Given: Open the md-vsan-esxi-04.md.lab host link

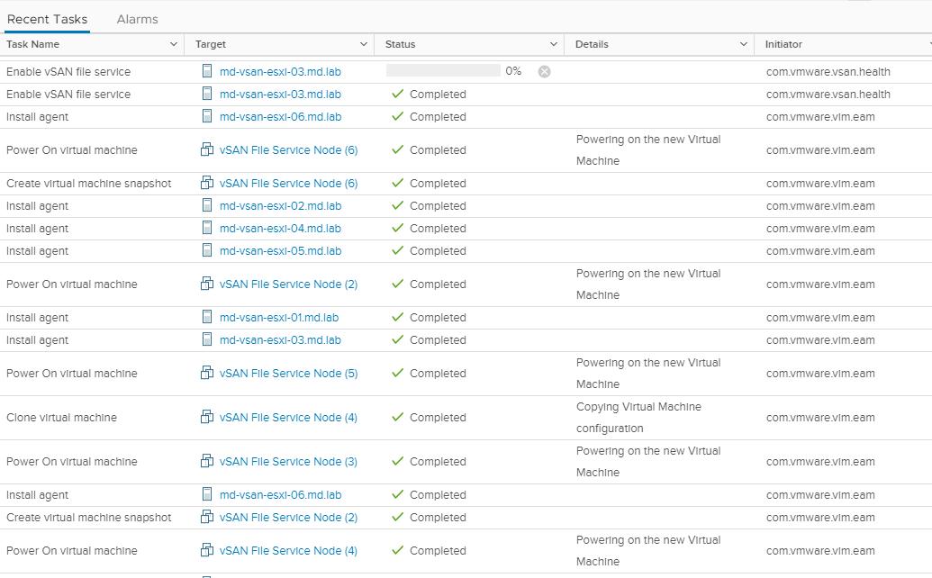Looking at the screenshot, I should [280, 229].
